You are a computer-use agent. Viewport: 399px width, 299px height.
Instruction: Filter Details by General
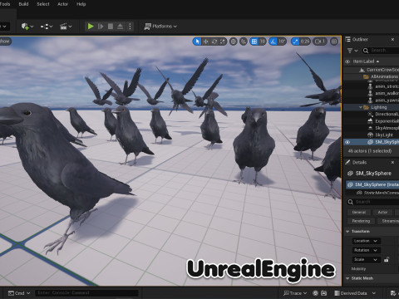[x=359, y=213]
